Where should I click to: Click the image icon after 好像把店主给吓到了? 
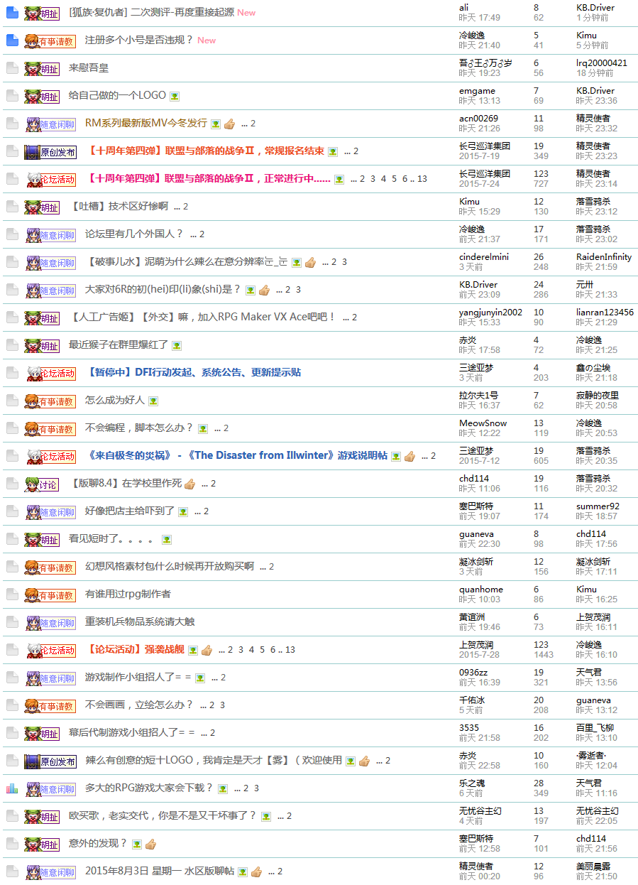(x=183, y=511)
